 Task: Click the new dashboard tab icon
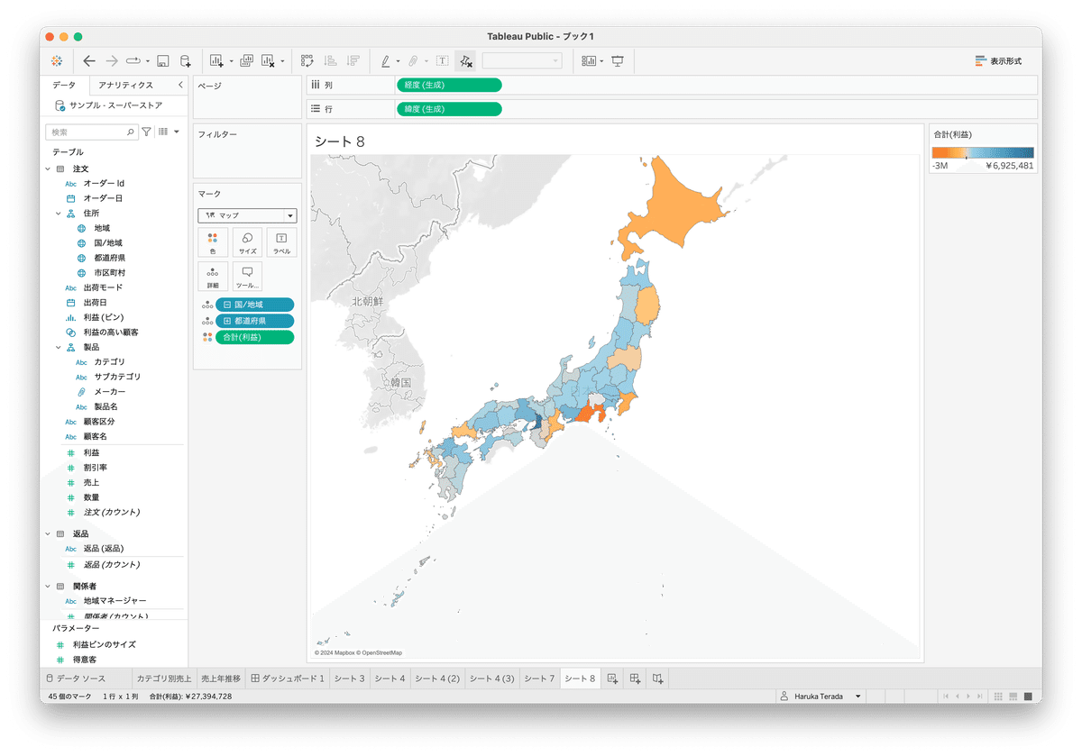tap(635, 679)
